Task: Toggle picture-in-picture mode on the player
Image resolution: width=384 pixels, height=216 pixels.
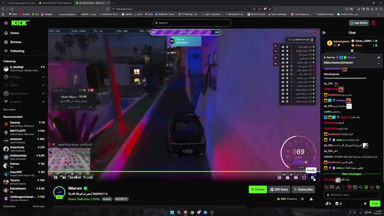Action: [x=279, y=178]
